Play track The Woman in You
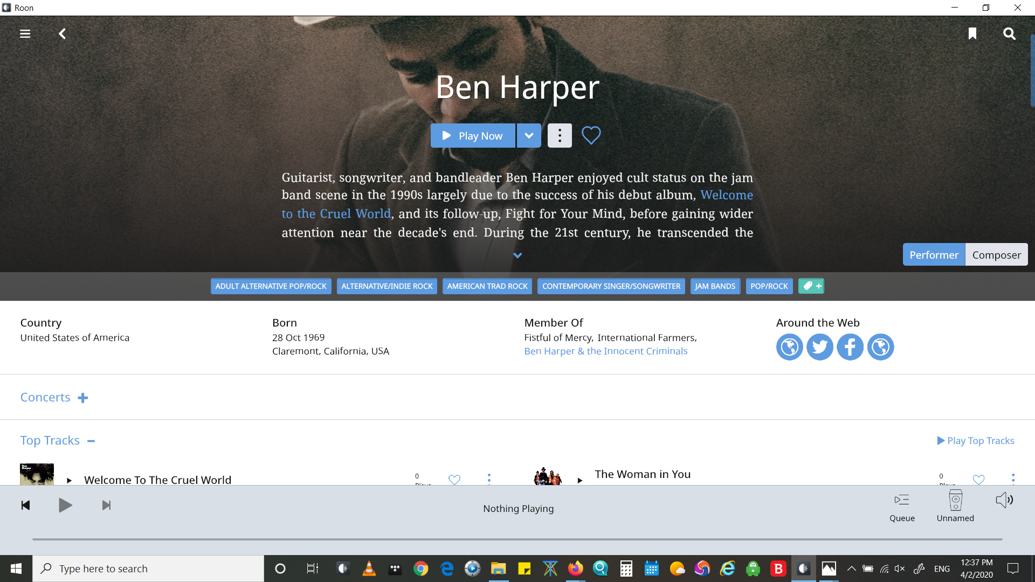This screenshot has width=1035, height=582. coord(580,480)
